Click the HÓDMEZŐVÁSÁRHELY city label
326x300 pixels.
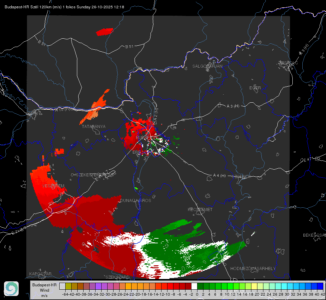click(253, 269)
